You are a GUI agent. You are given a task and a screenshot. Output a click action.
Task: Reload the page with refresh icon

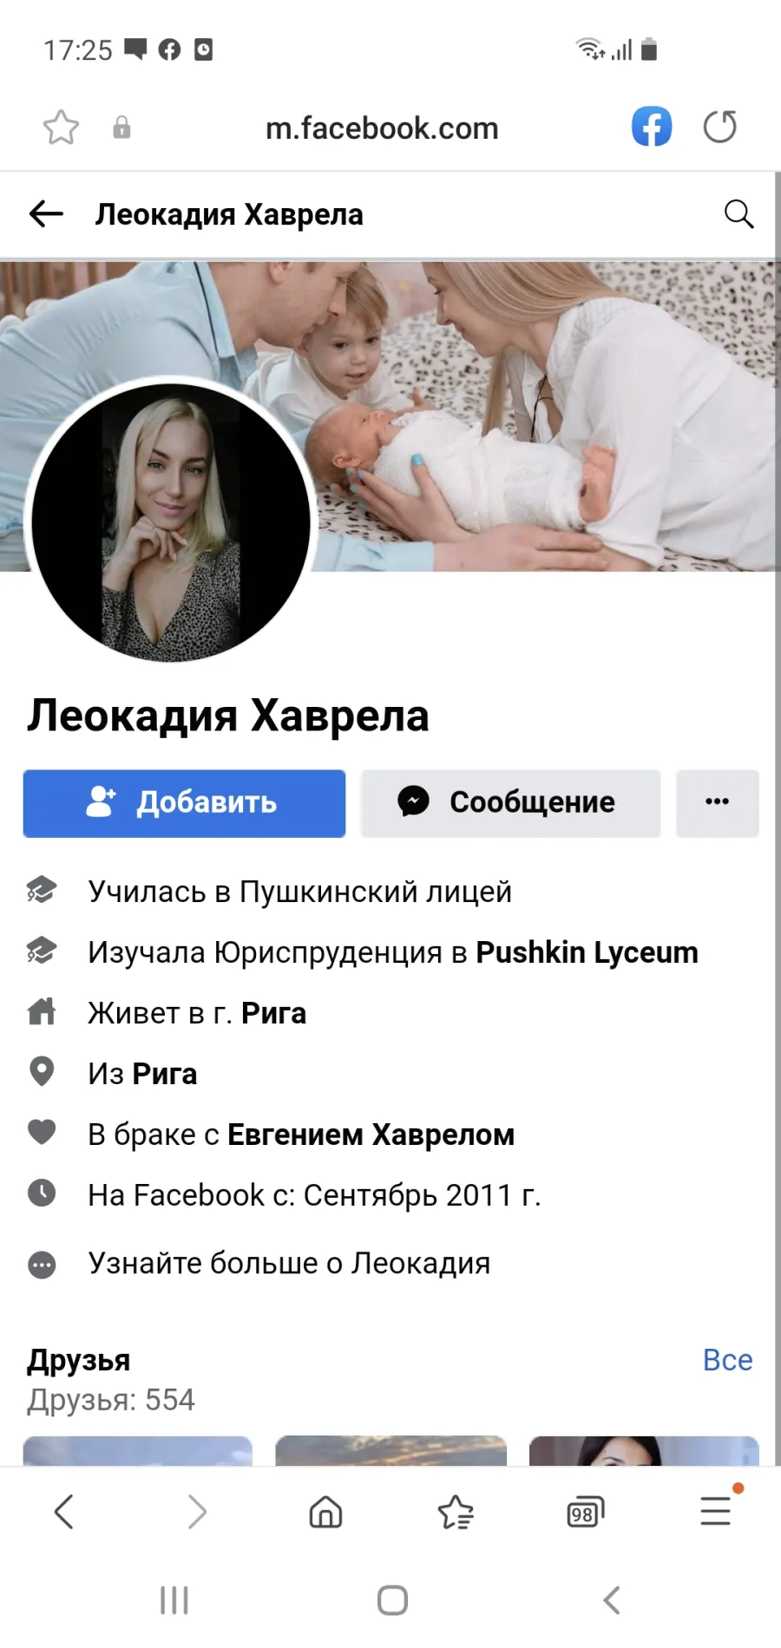[x=719, y=127]
